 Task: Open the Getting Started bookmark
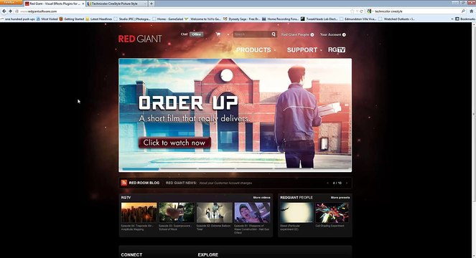72,19
